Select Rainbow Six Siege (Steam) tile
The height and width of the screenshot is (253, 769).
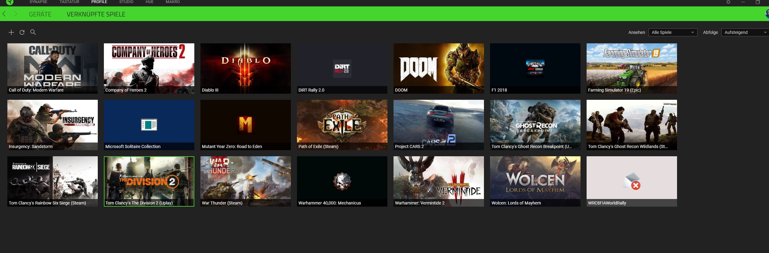click(x=53, y=181)
